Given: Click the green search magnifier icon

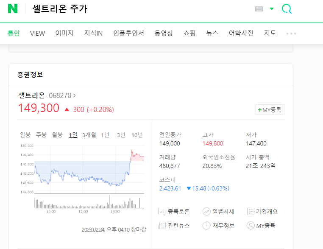Looking at the screenshot, I should tap(287, 9).
